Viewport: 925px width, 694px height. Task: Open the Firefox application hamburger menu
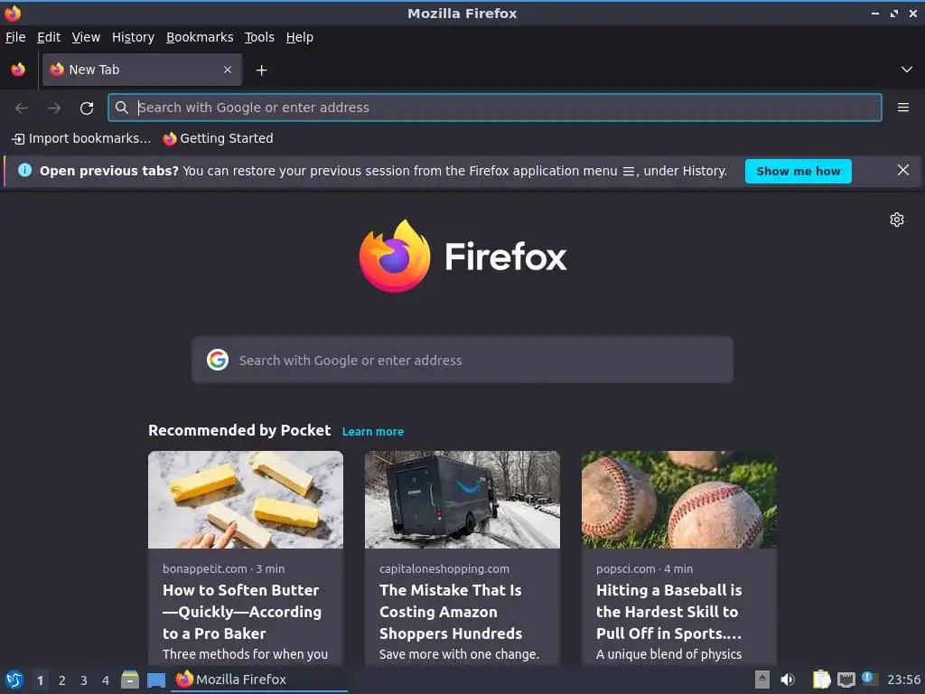pos(903,108)
